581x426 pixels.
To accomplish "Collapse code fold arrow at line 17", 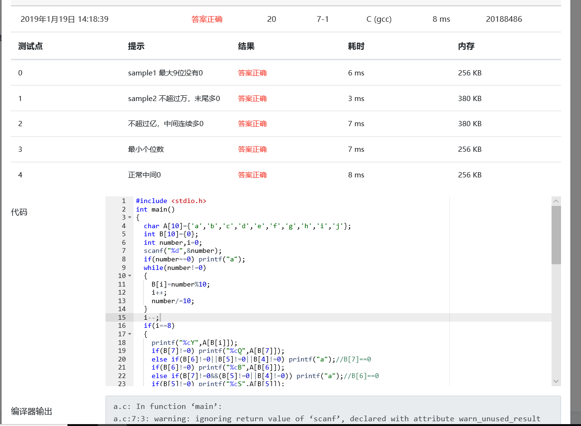I will coord(130,334).
